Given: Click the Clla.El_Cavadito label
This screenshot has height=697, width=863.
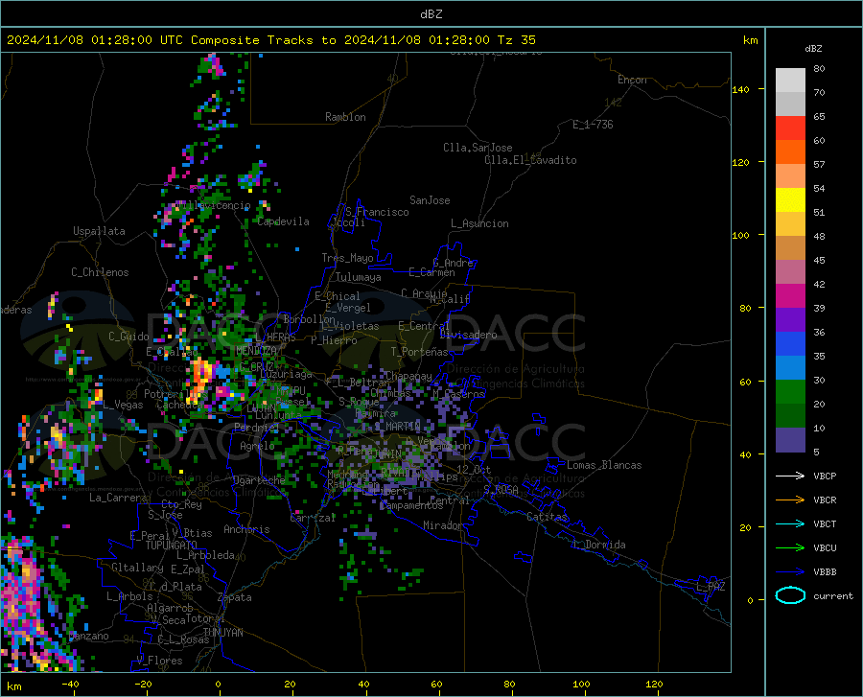Looking at the screenshot, I should pos(530,160).
